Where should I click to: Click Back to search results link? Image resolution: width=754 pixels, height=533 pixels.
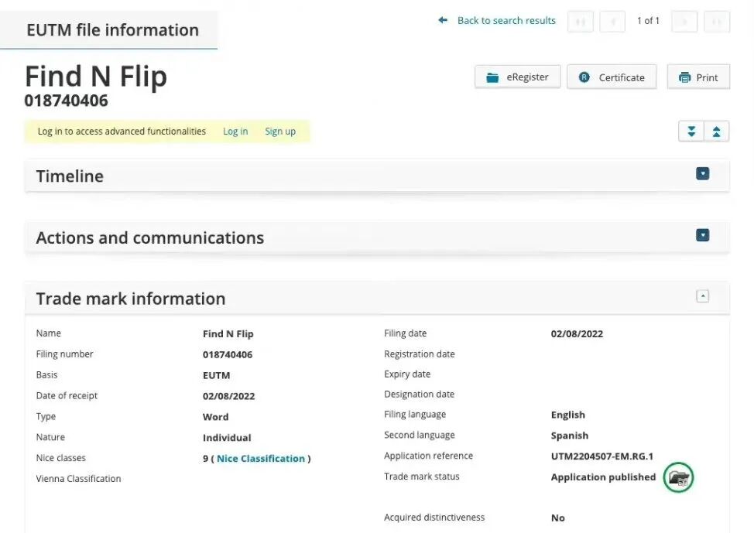506,20
